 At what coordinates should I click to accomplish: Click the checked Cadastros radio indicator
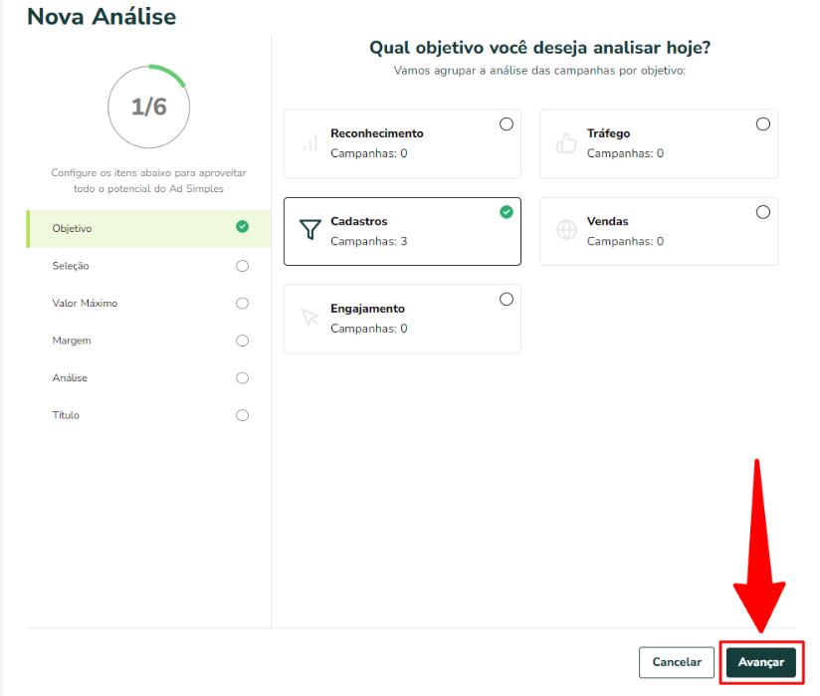[507, 212]
